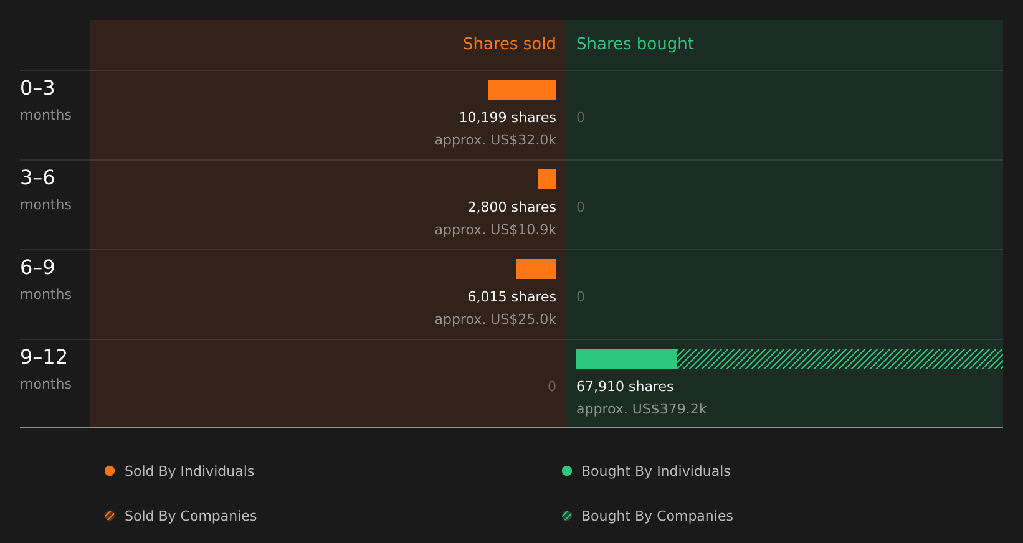Viewport: 1023px width, 543px height.
Task: Click the orange bar for 3–6 months
Action: tap(547, 179)
